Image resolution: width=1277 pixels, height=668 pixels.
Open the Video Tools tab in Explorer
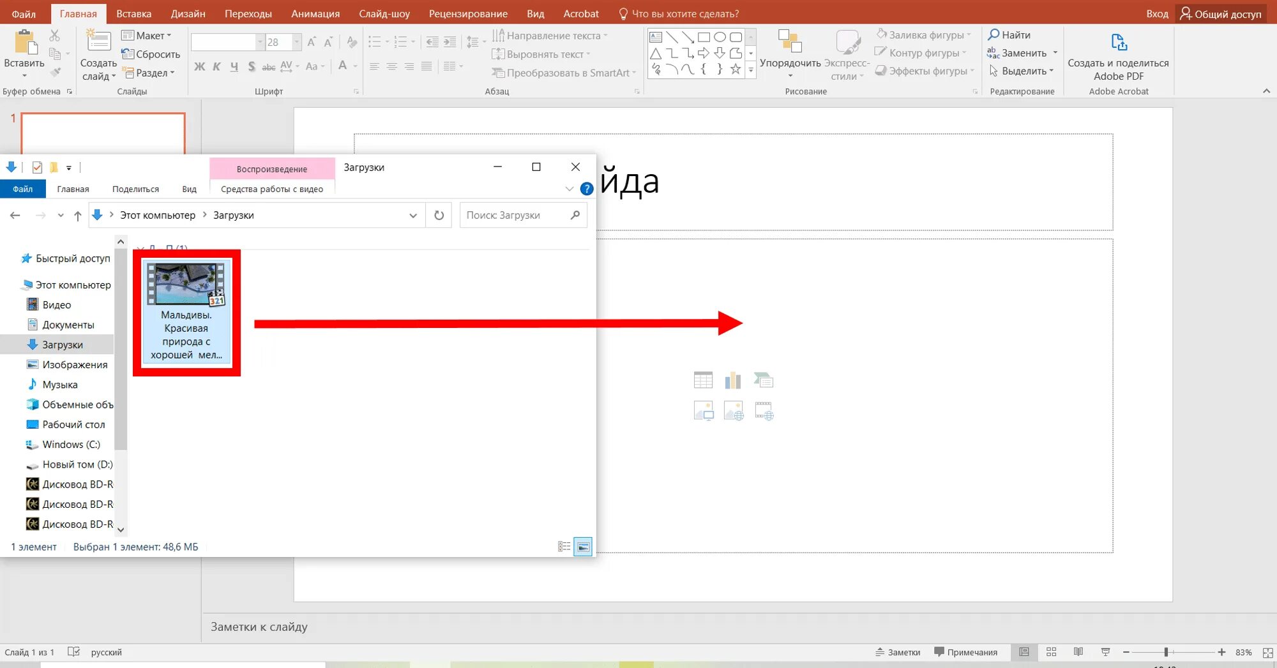(272, 189)
